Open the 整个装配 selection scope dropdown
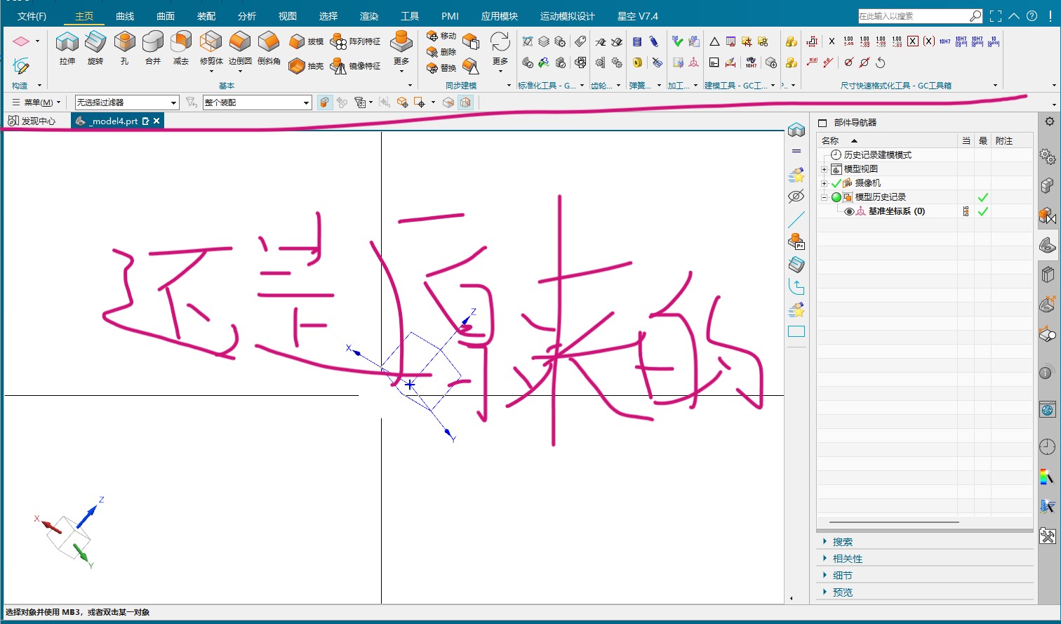1061x624 pixels. click(x=257, y=102)
